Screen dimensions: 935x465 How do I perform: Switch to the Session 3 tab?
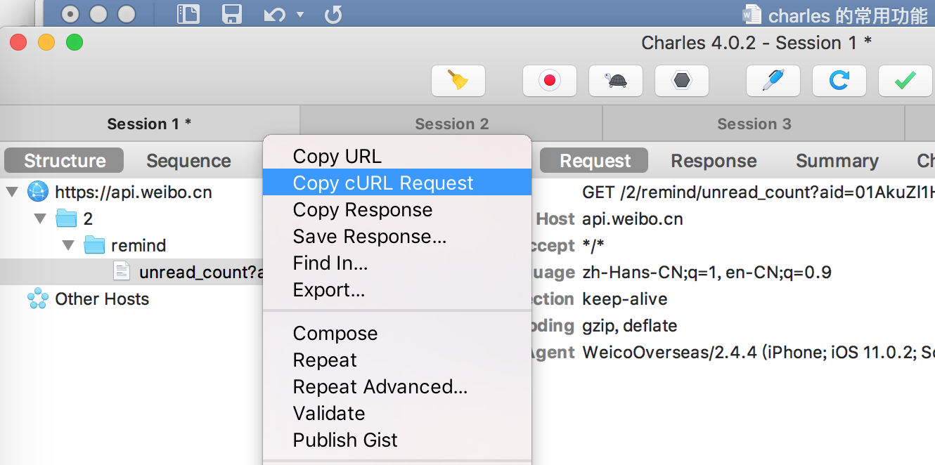point(754,124)
